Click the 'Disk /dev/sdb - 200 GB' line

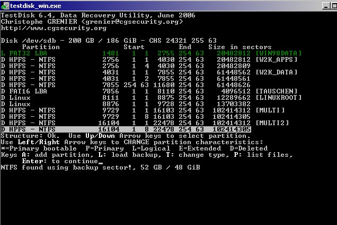tap(109, 41)
